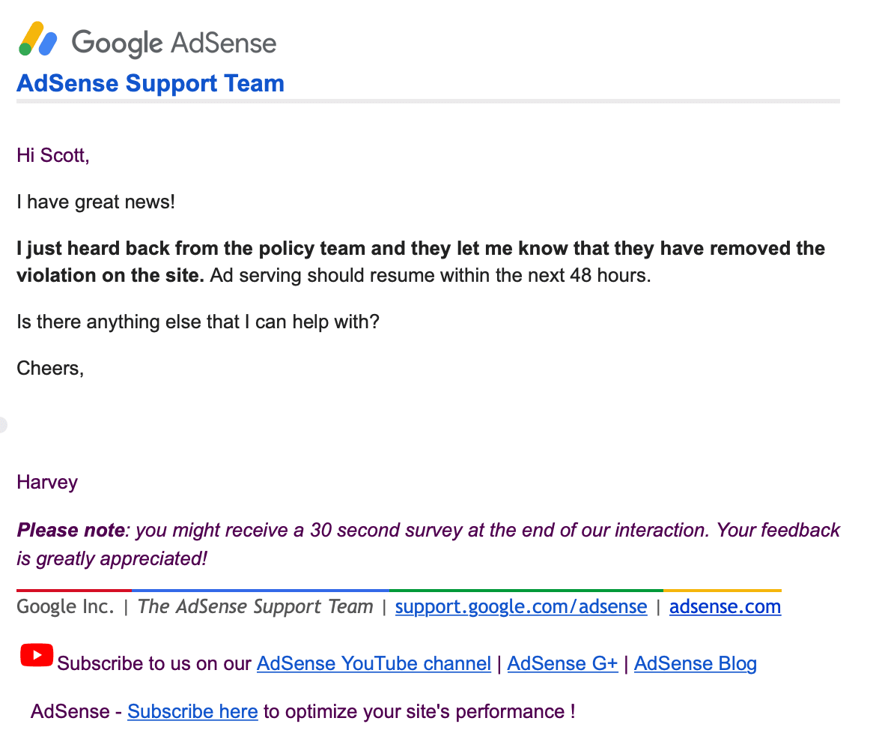879x730 pixels.
Task: Click the Google Inc. footer text
Action: (65, 606)
